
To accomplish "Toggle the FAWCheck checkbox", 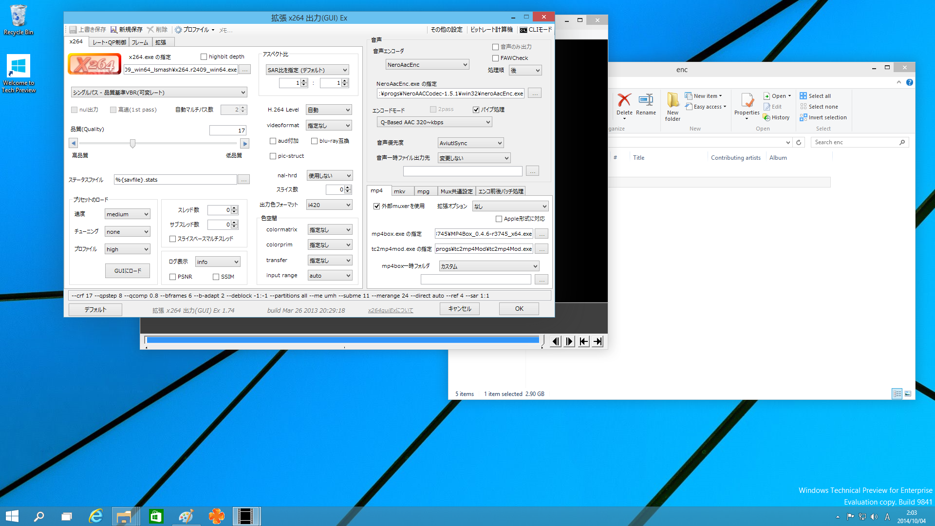I will point(495,58).
